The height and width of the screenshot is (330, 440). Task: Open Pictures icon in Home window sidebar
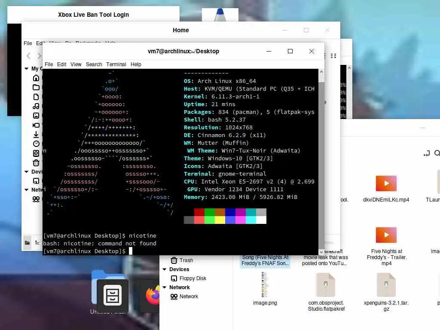click(36, 115)
